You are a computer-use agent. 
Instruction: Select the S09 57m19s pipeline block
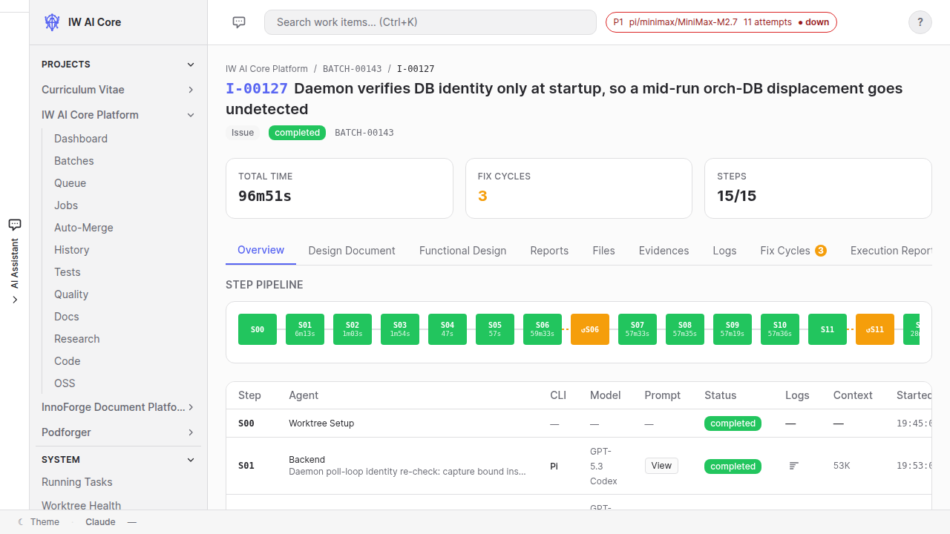pos(733,329)
